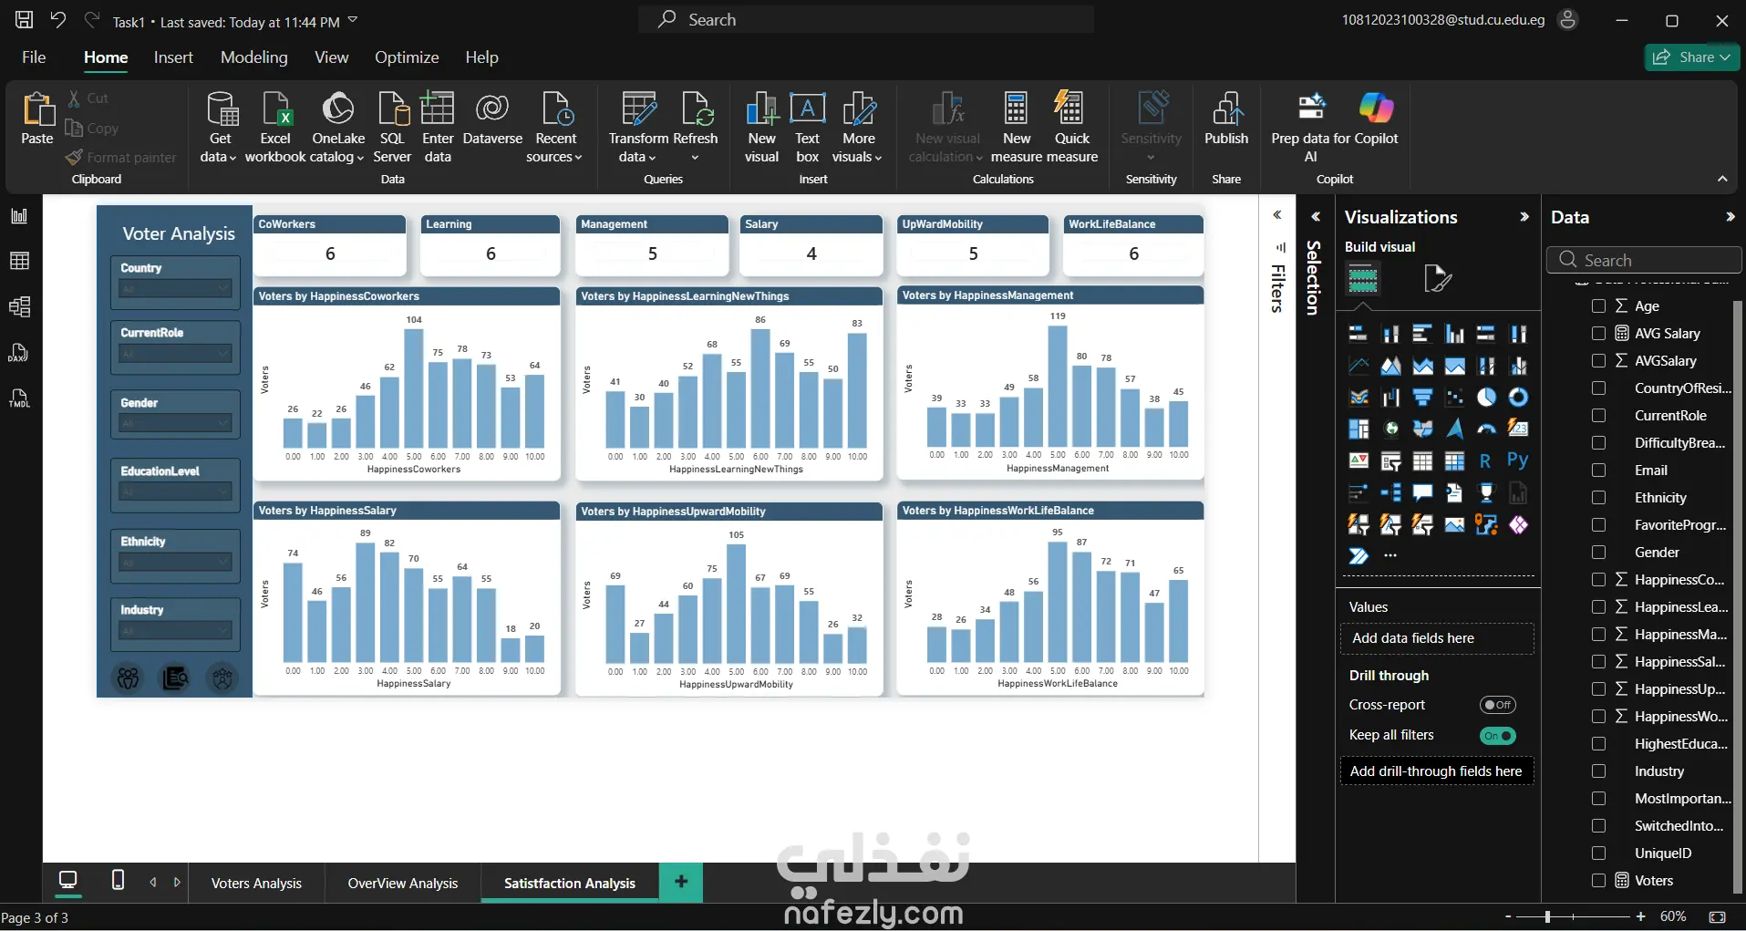Screen dimensions: 1746x931
Task: Check the Gender field checkbox
Action: click(1598, 553)
